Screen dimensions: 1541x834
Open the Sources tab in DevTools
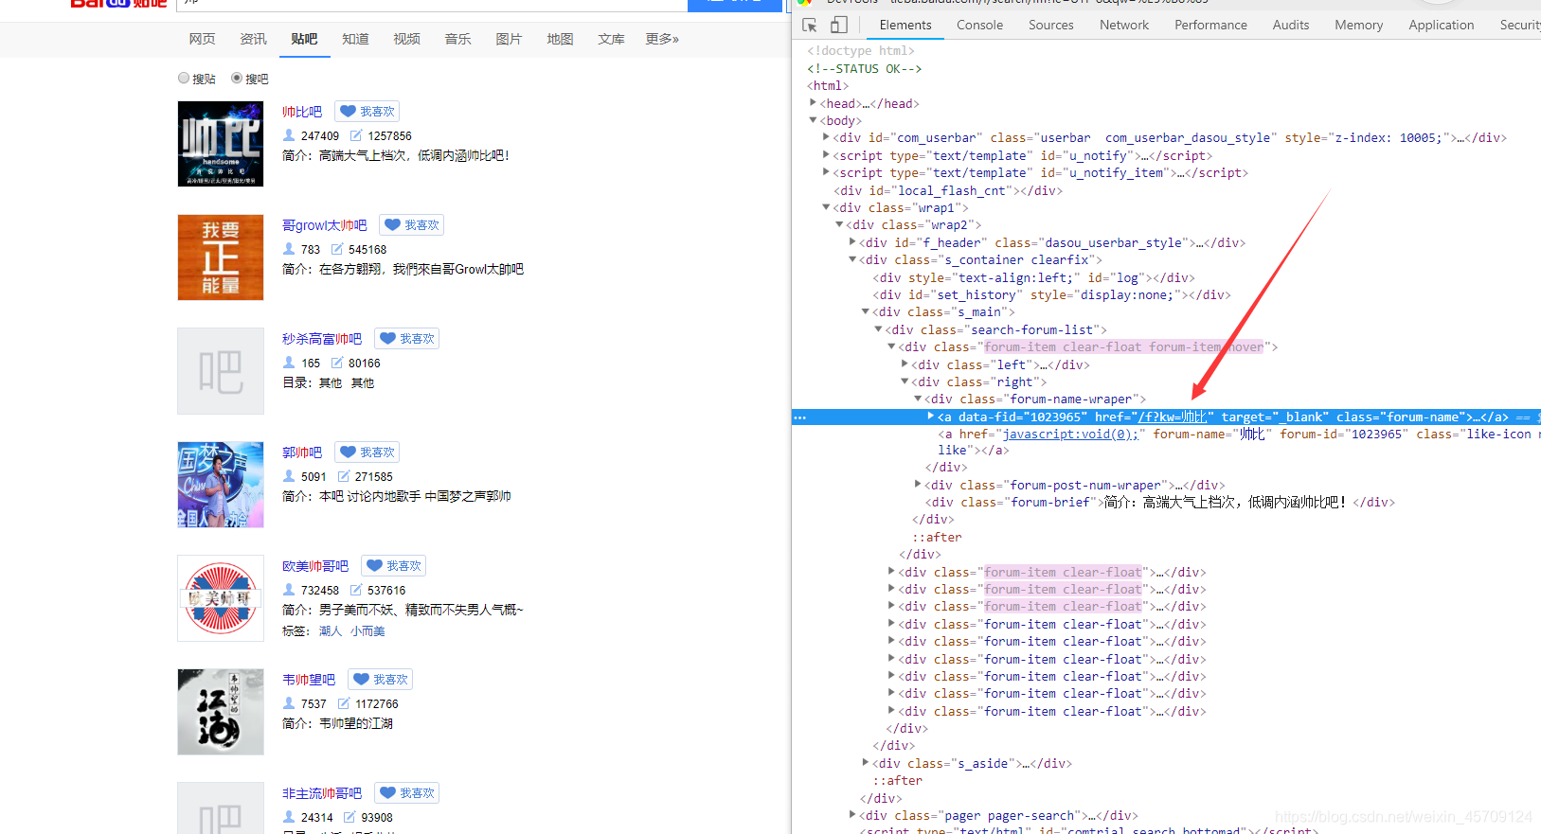tap(1051, 26)
